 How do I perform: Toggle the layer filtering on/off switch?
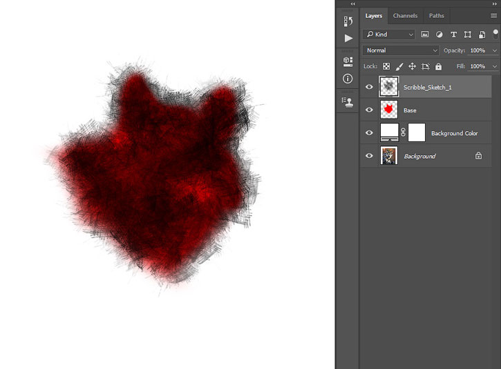[x=495, y=34]
